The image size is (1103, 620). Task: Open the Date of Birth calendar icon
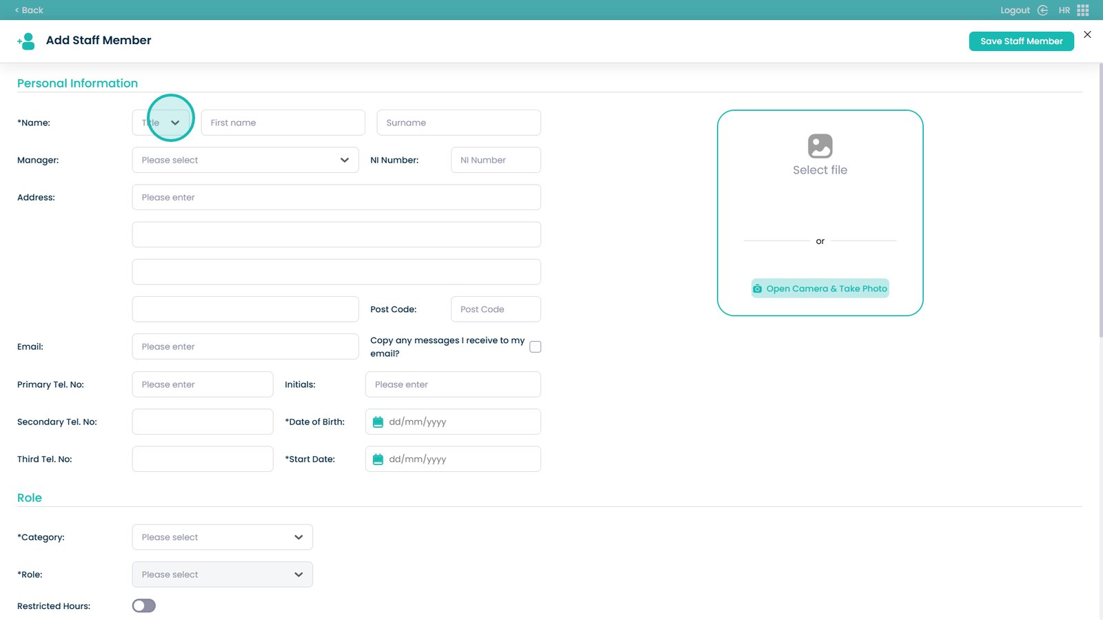click(x=378, y=422)
